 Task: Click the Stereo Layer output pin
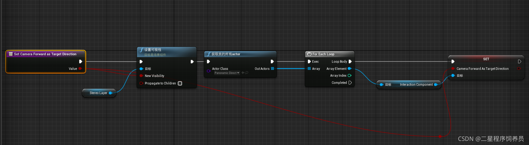[110, 93]
